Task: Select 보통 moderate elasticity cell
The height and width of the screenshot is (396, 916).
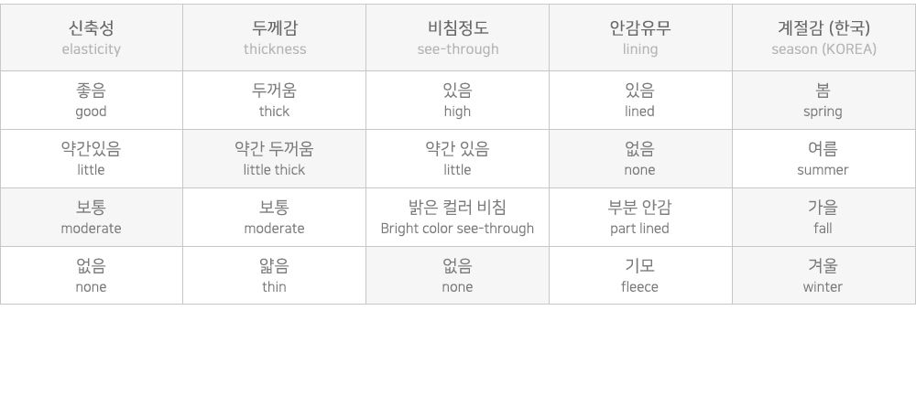Action: coord(91,217)
